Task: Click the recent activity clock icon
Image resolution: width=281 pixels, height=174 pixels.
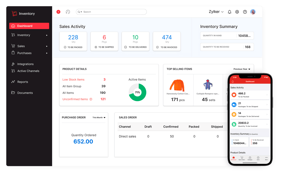Action: coord(68,12)
